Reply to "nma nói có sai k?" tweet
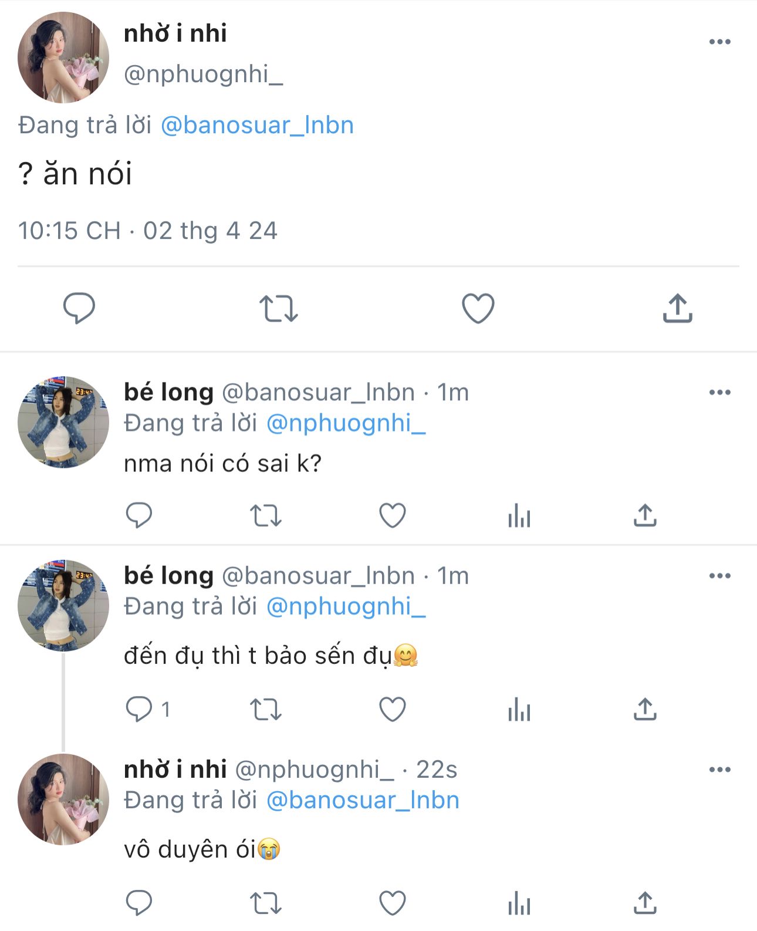The height and width of the screenshot is (931, 757). [139, 515]
